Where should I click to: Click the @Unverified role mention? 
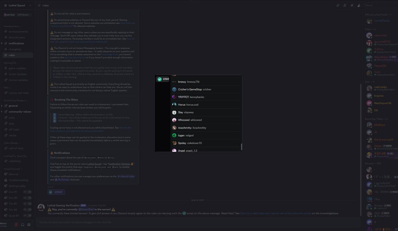(x=86, y=210)
